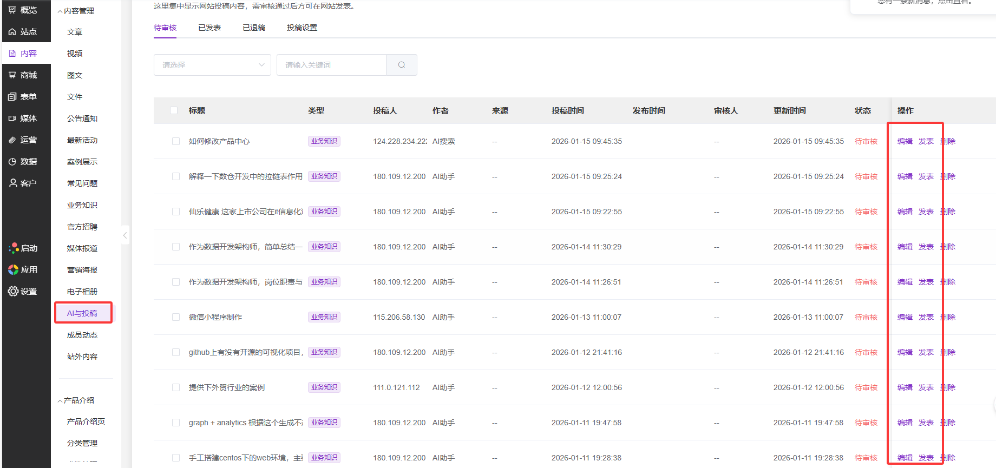Collapse the 内容管理 menu group

pyautogui.click(x=60, y=11)
